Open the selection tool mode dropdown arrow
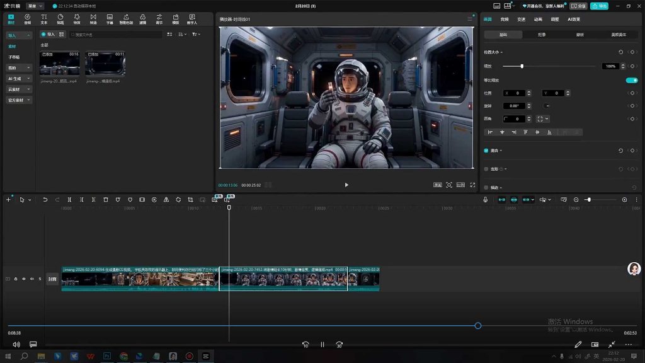 pyautogui.click(x=30, y=200)
